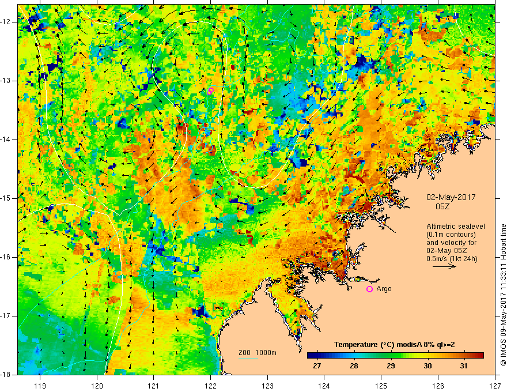
Task: Click the "-13" latitude axis label
Action: tap(6, 81)
